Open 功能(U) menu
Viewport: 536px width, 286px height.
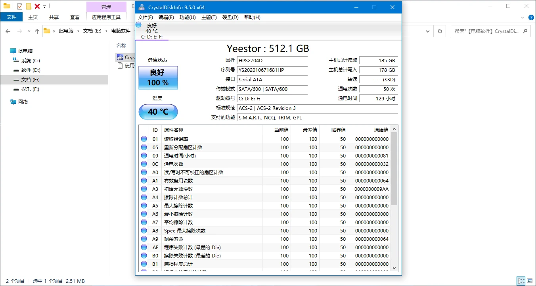coord(188,17)
